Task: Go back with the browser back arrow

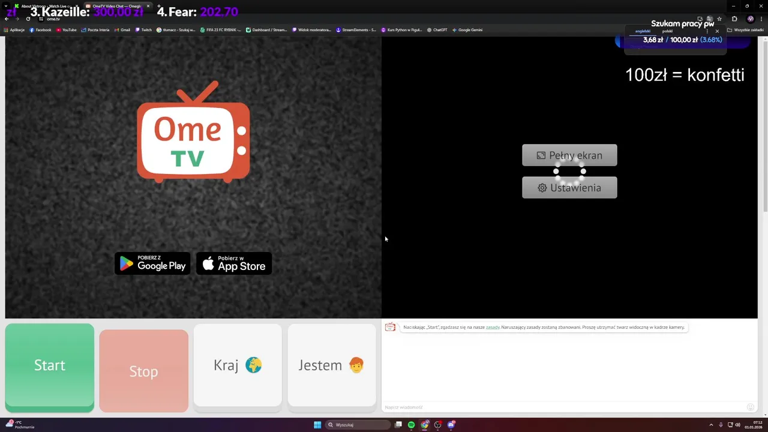Action: coord(7,19)
